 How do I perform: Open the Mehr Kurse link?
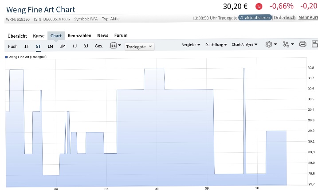[x=308, y=17]
